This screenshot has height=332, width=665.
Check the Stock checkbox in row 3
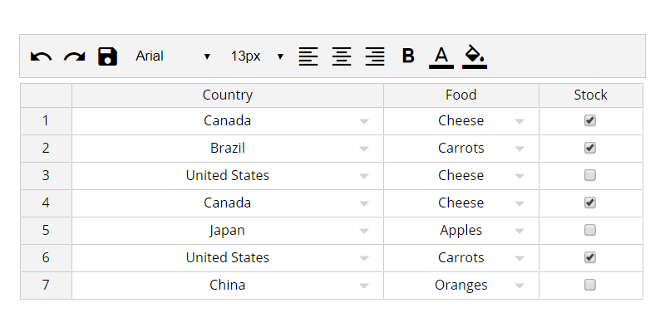590,175
